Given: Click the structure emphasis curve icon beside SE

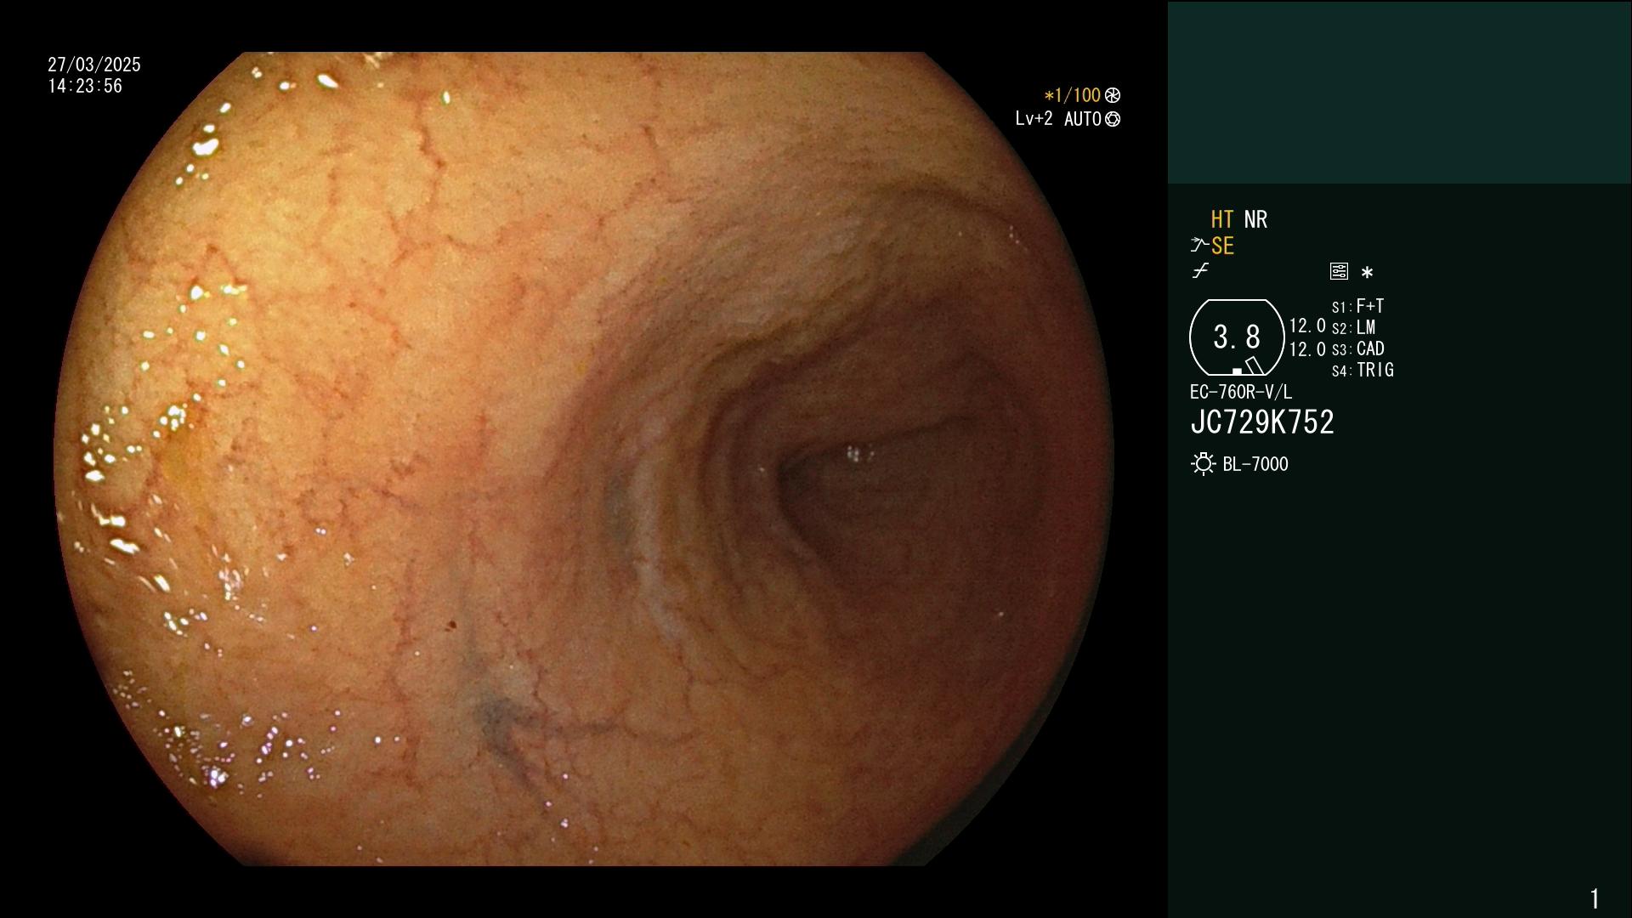Looking at the screenshot, I should [1199, 246].
